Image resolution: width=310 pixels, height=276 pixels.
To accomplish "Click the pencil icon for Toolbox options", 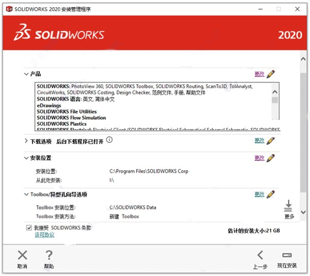I will click(271, 194).
